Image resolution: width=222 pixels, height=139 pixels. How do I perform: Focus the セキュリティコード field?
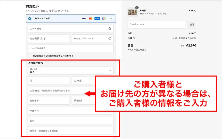93,38
